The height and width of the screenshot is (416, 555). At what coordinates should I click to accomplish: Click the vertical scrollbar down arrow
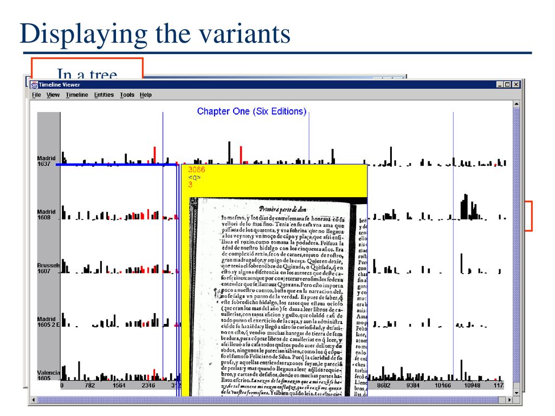pos(517,393)
